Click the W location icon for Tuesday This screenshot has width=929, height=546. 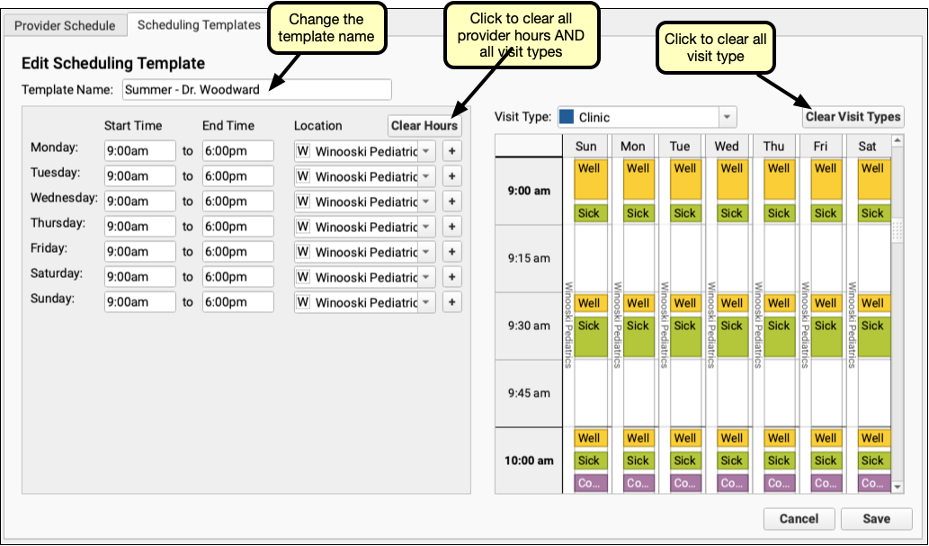coord(303,176)
